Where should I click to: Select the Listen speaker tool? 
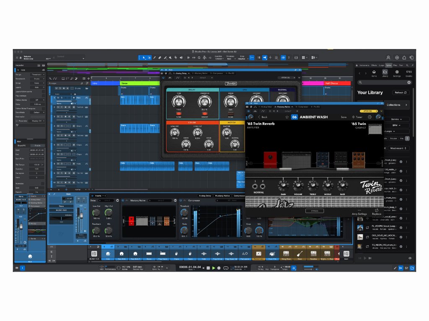(181, 58)
